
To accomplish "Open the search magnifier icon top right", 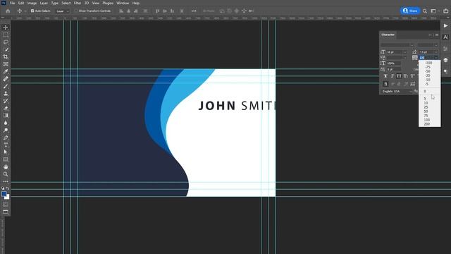I will pos(425,11).
